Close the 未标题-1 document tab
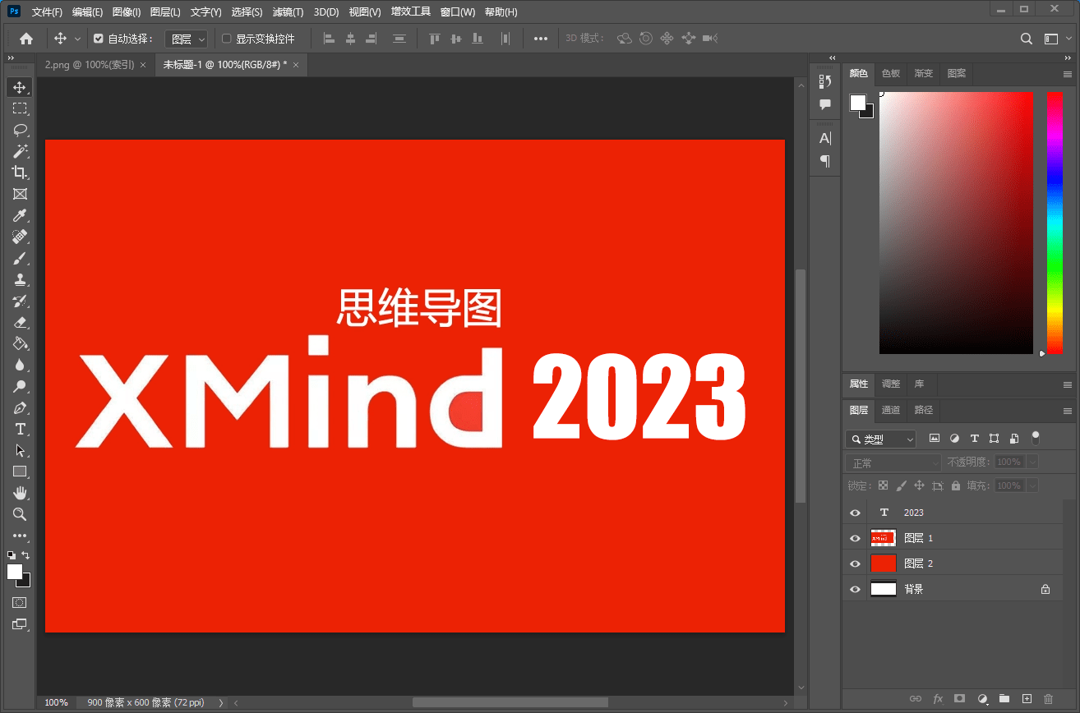Viewport: 1080px width, 713px height. (x=296, y=65)
